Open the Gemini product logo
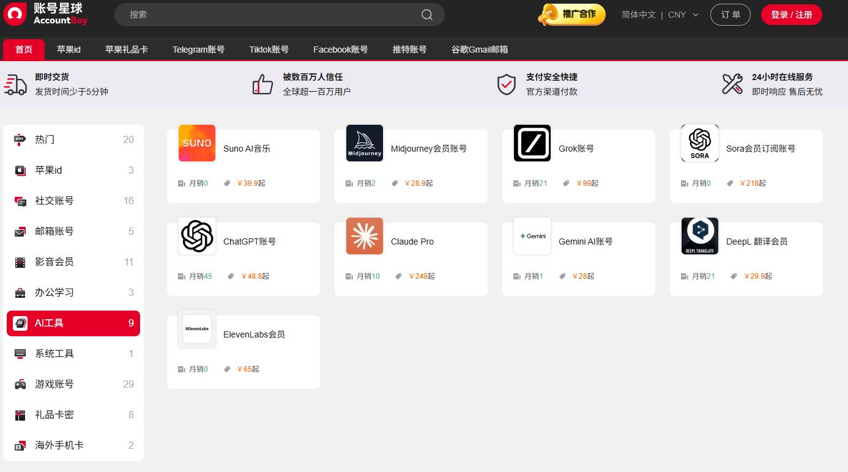Screen dimensions: 848x472 [532, 236]
